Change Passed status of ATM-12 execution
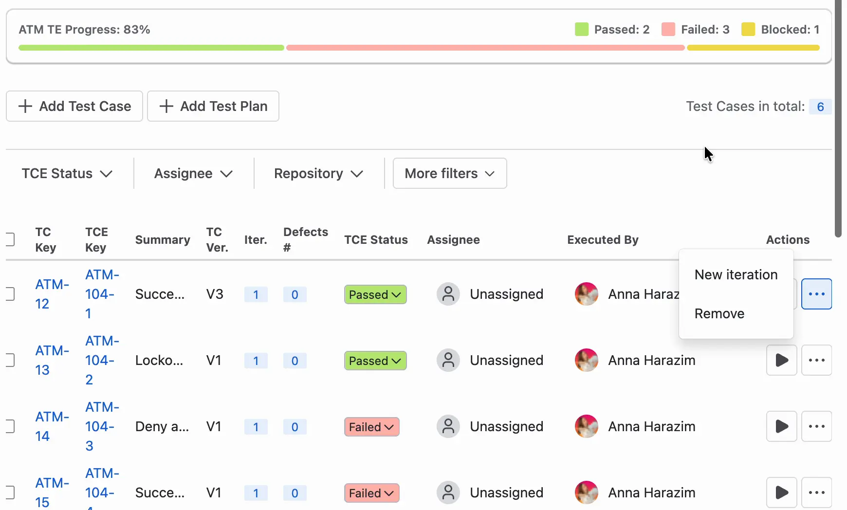 coord(375,294)
